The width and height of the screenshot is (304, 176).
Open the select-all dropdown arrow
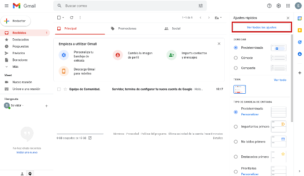(x=63, y=18)
